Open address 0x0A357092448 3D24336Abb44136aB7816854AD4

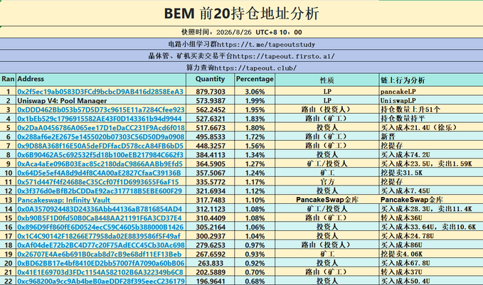coord(100,209)
